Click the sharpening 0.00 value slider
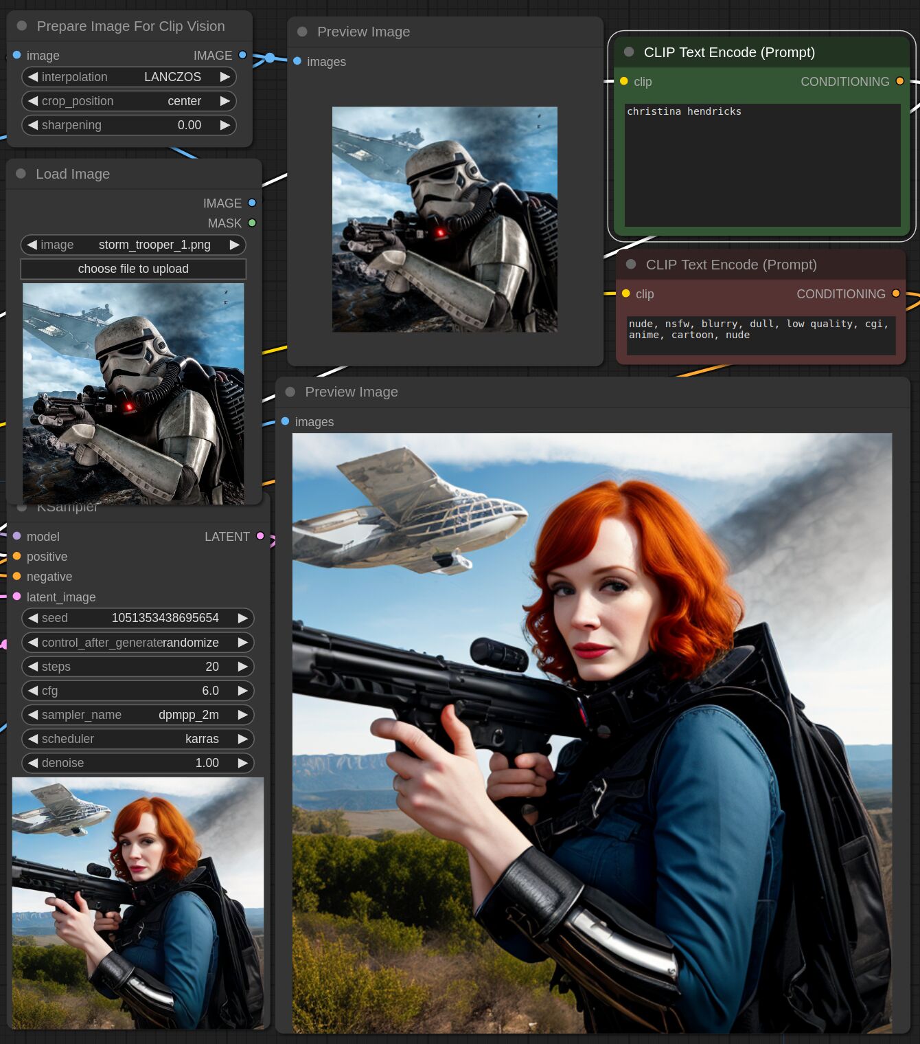This screenshot has width=920, height=1044. 129,125
